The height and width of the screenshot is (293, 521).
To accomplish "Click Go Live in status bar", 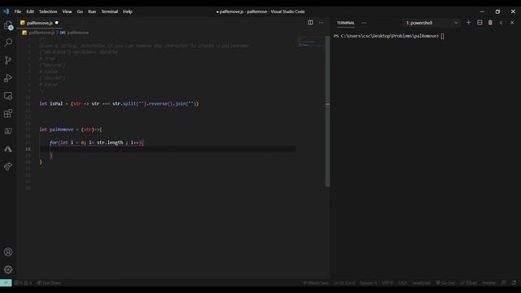I will pyautogui.click(x=445, y=282).
